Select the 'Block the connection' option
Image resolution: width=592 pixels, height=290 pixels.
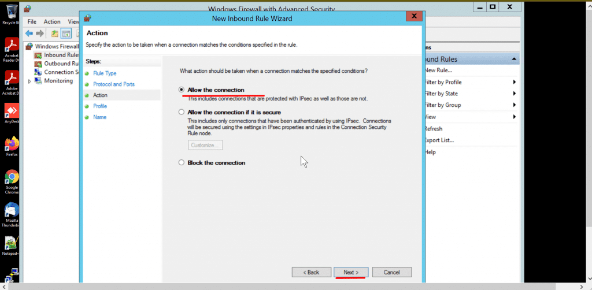(182, 163)
